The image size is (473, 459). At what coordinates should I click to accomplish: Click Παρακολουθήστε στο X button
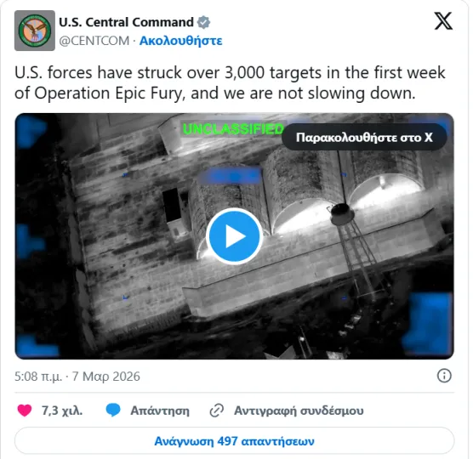click(x=364, y=137)
